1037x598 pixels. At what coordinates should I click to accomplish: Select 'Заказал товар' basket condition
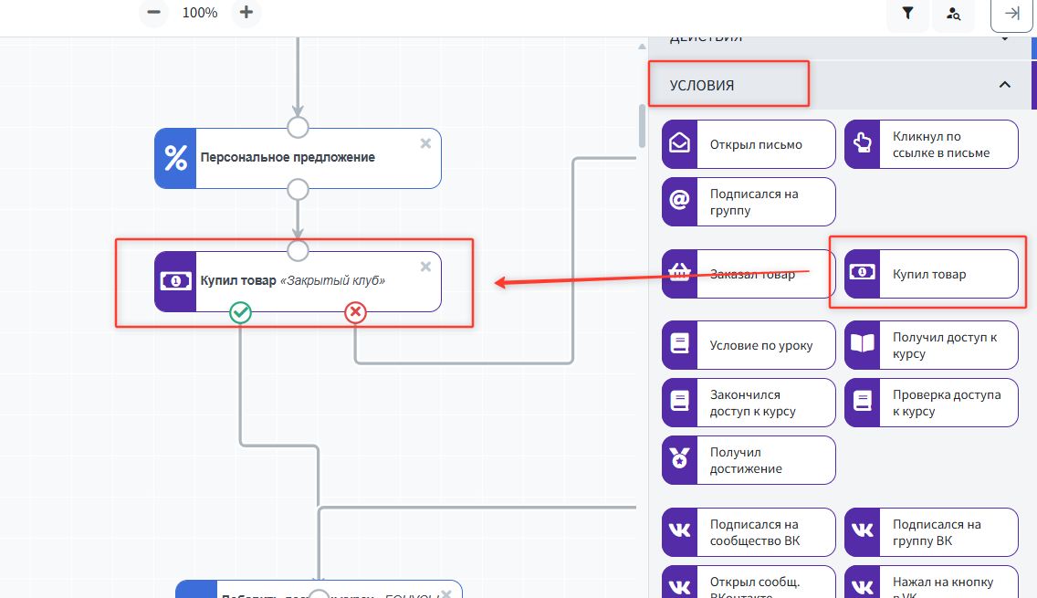[749, 274]
